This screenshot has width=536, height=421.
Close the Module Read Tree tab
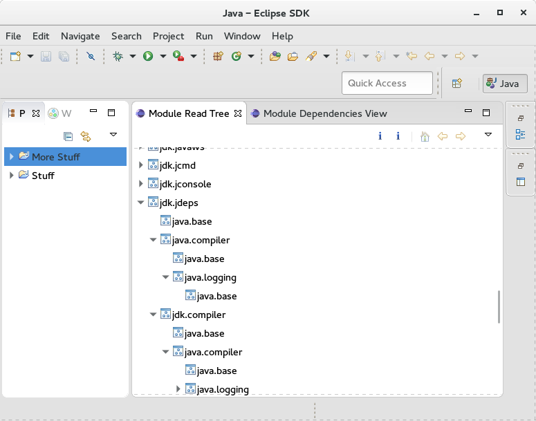[x=238, y=113]
